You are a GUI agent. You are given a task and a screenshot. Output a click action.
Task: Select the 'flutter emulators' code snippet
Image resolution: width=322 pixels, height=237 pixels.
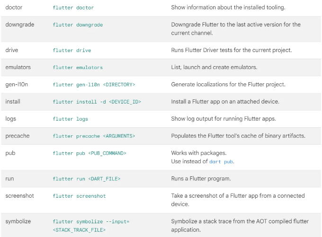tap(78, 68)
